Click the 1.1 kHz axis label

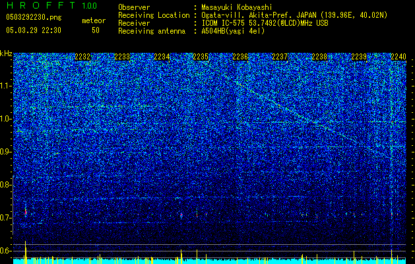click(6, 86)
